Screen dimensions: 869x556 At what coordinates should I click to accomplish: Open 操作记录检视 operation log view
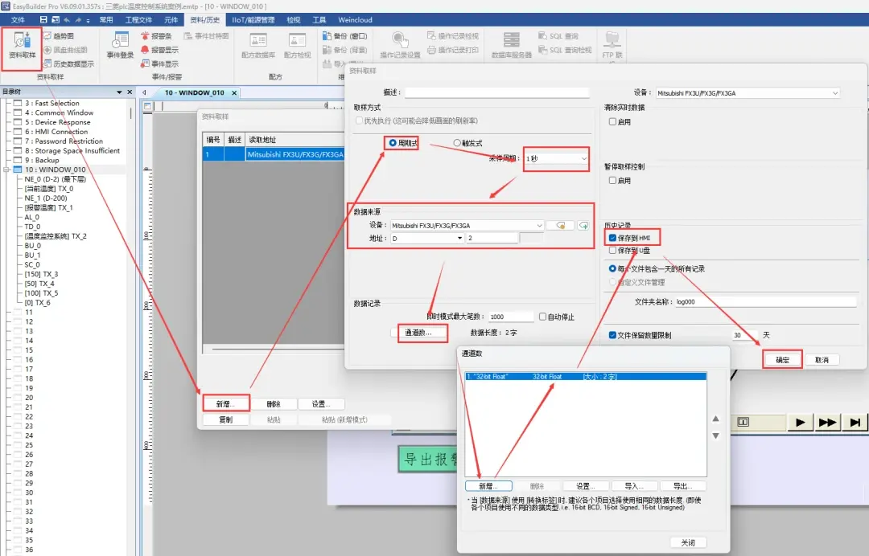coord(453,36)
